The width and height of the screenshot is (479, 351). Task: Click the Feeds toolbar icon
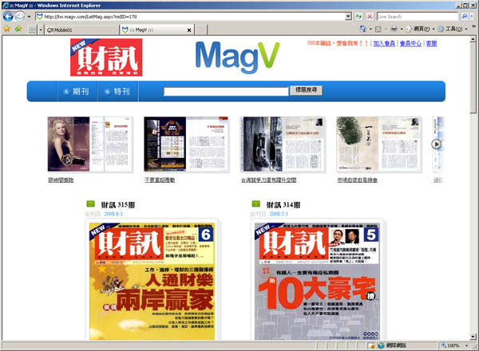pyautogui.click(x=378, y=29)
